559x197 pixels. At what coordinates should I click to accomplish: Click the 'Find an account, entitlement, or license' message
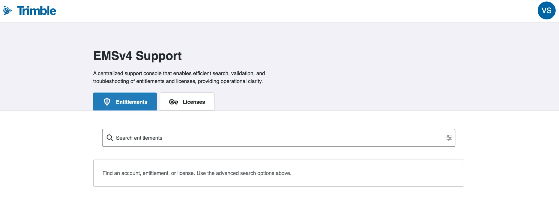197,173
